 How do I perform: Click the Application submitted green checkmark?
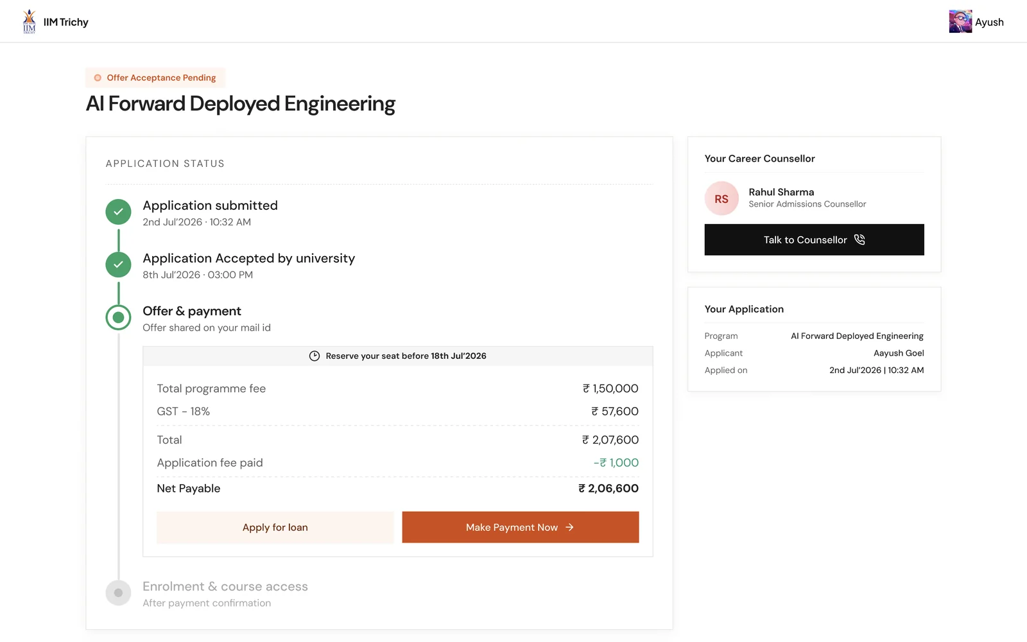coord(118,212)
